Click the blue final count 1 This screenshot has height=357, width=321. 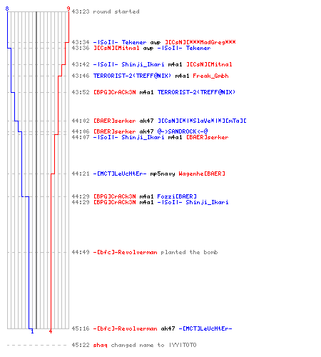pyautogui.click(x=32, y=331)
